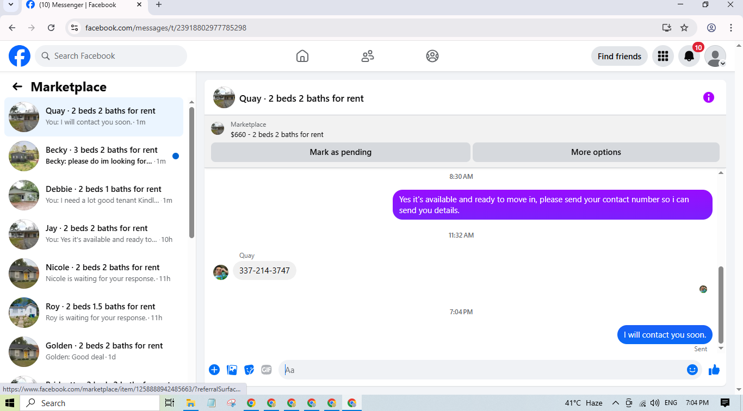Open the Facebook apps grid menu
Image resolution: width=743 pixels, height=411 pixels.
662,56
